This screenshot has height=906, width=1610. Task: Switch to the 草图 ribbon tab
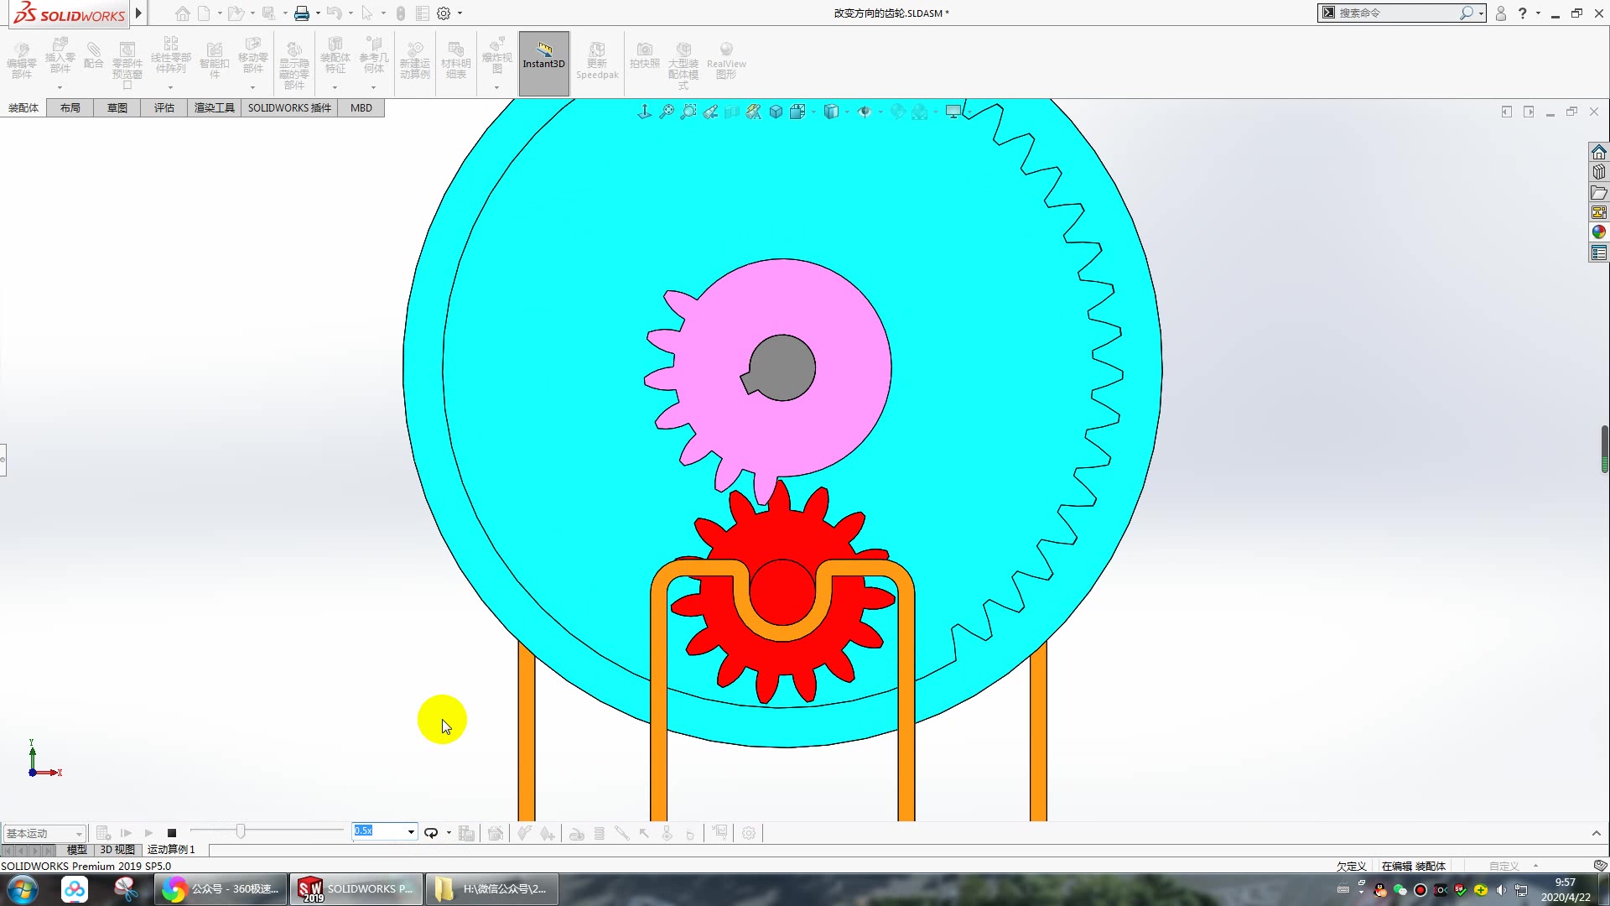117,107
